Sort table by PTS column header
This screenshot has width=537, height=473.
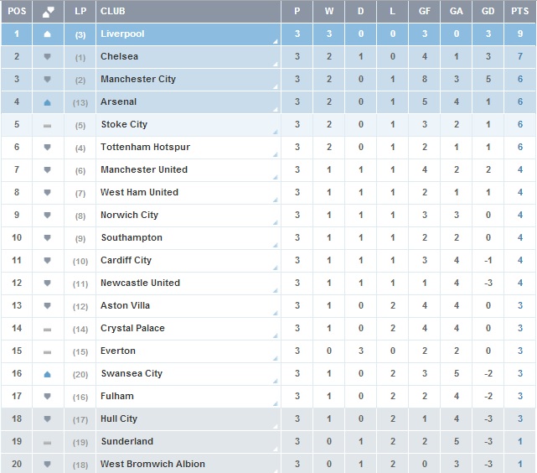519,12
